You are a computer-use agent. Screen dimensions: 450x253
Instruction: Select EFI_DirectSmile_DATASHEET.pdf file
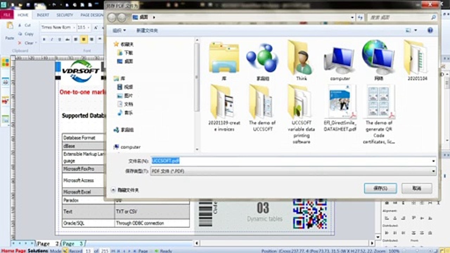click(x=340, y=108)
